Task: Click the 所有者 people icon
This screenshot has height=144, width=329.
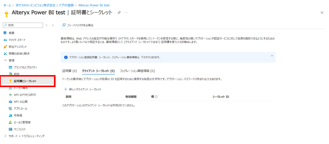Action: pos(10,116)
